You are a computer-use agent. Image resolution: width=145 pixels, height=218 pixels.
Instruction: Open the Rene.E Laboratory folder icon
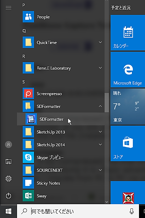(28, 68)
